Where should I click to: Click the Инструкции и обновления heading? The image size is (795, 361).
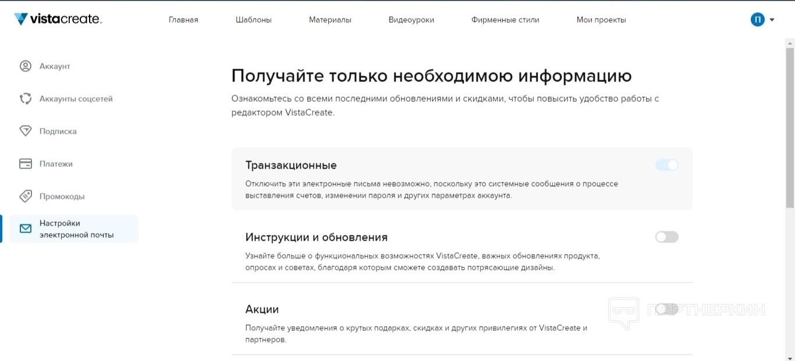point(317,237)
